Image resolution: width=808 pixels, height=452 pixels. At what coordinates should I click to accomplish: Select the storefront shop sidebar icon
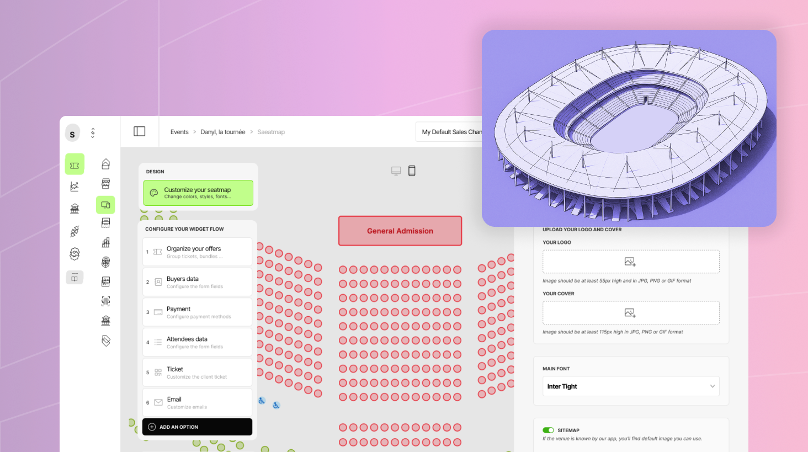coord(105,184)
